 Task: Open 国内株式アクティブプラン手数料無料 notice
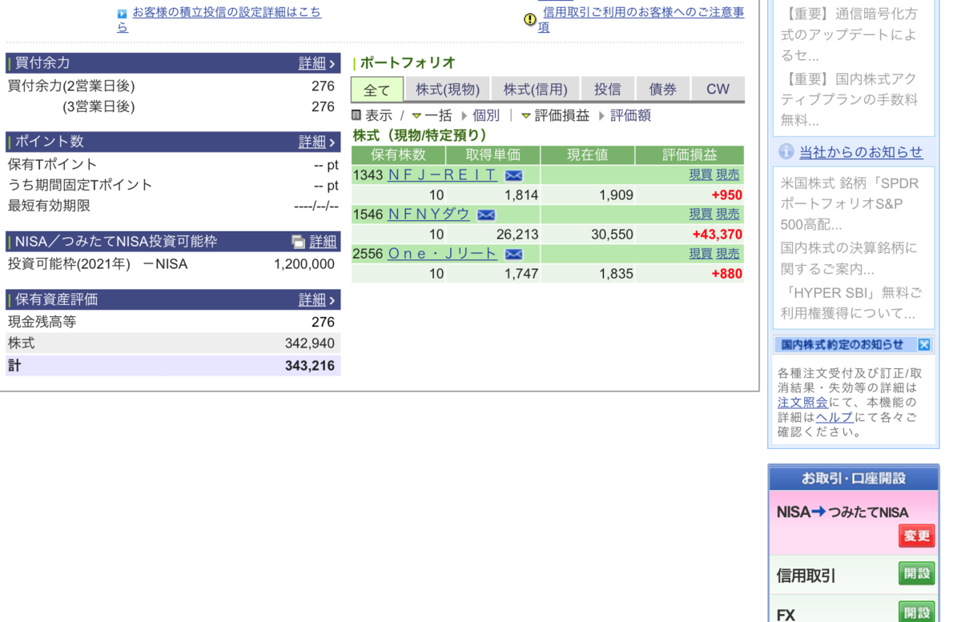click(850, 100)
